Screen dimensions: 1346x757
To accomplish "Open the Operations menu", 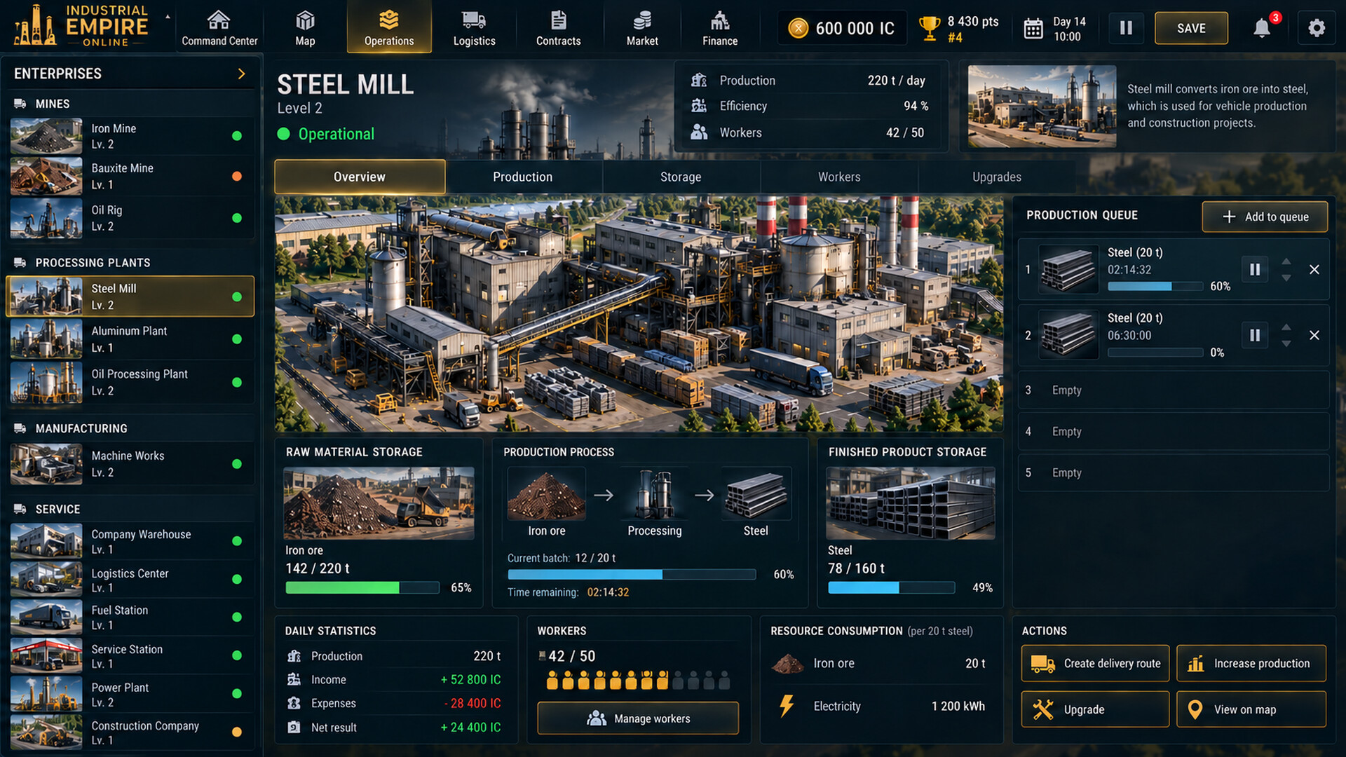I will (x=389, y=27).
